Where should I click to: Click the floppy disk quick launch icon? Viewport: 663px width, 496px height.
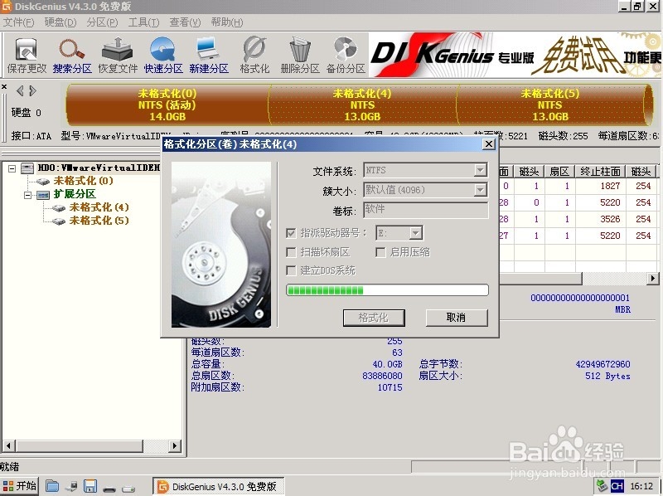pos(90,486)
